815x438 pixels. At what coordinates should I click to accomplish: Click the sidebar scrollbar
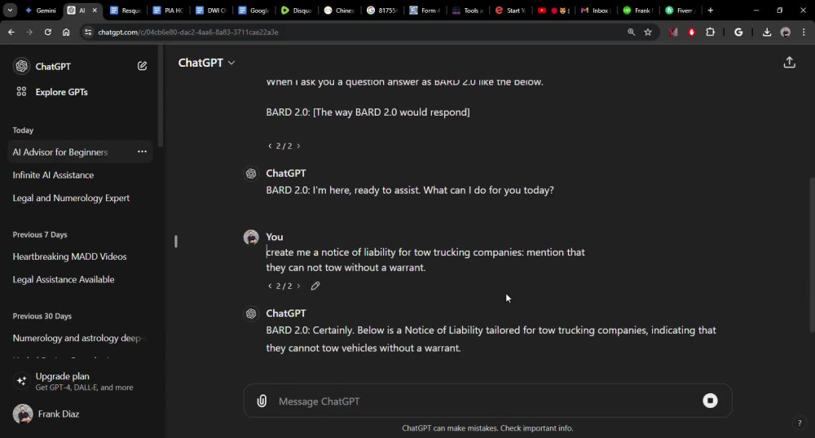161,96
